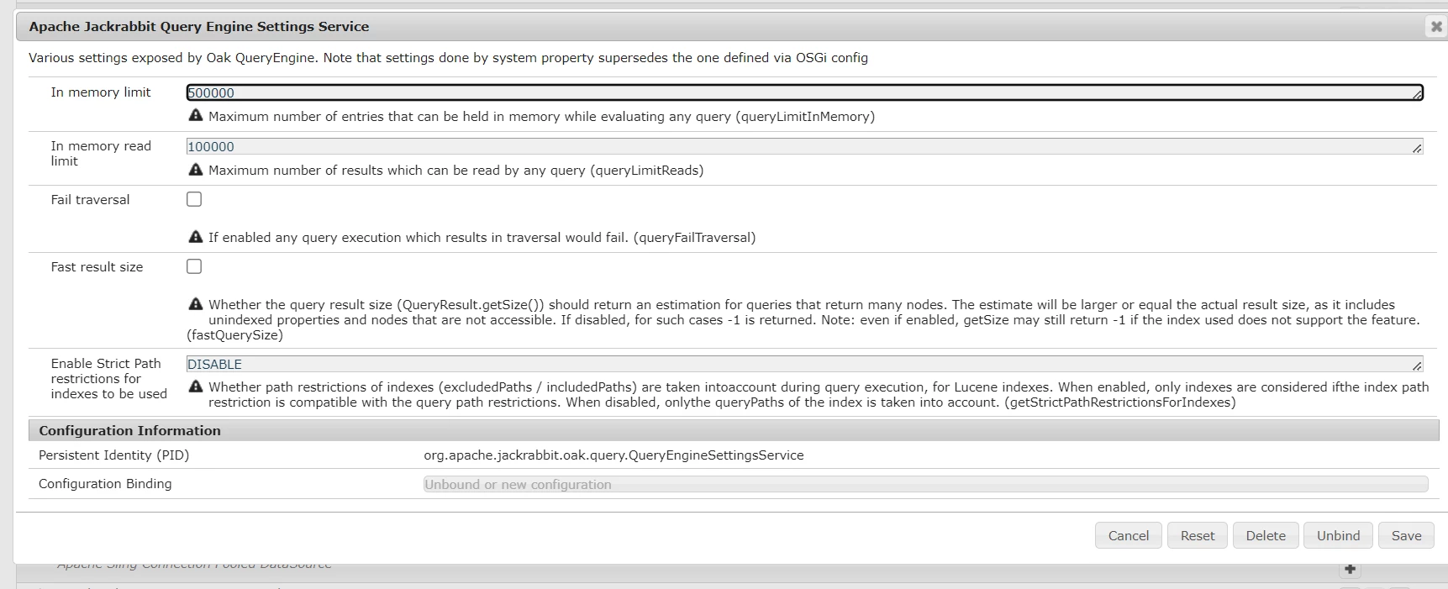Click the Configuration Information header
Screen dimensions: 1448x589
click(734, 430)
